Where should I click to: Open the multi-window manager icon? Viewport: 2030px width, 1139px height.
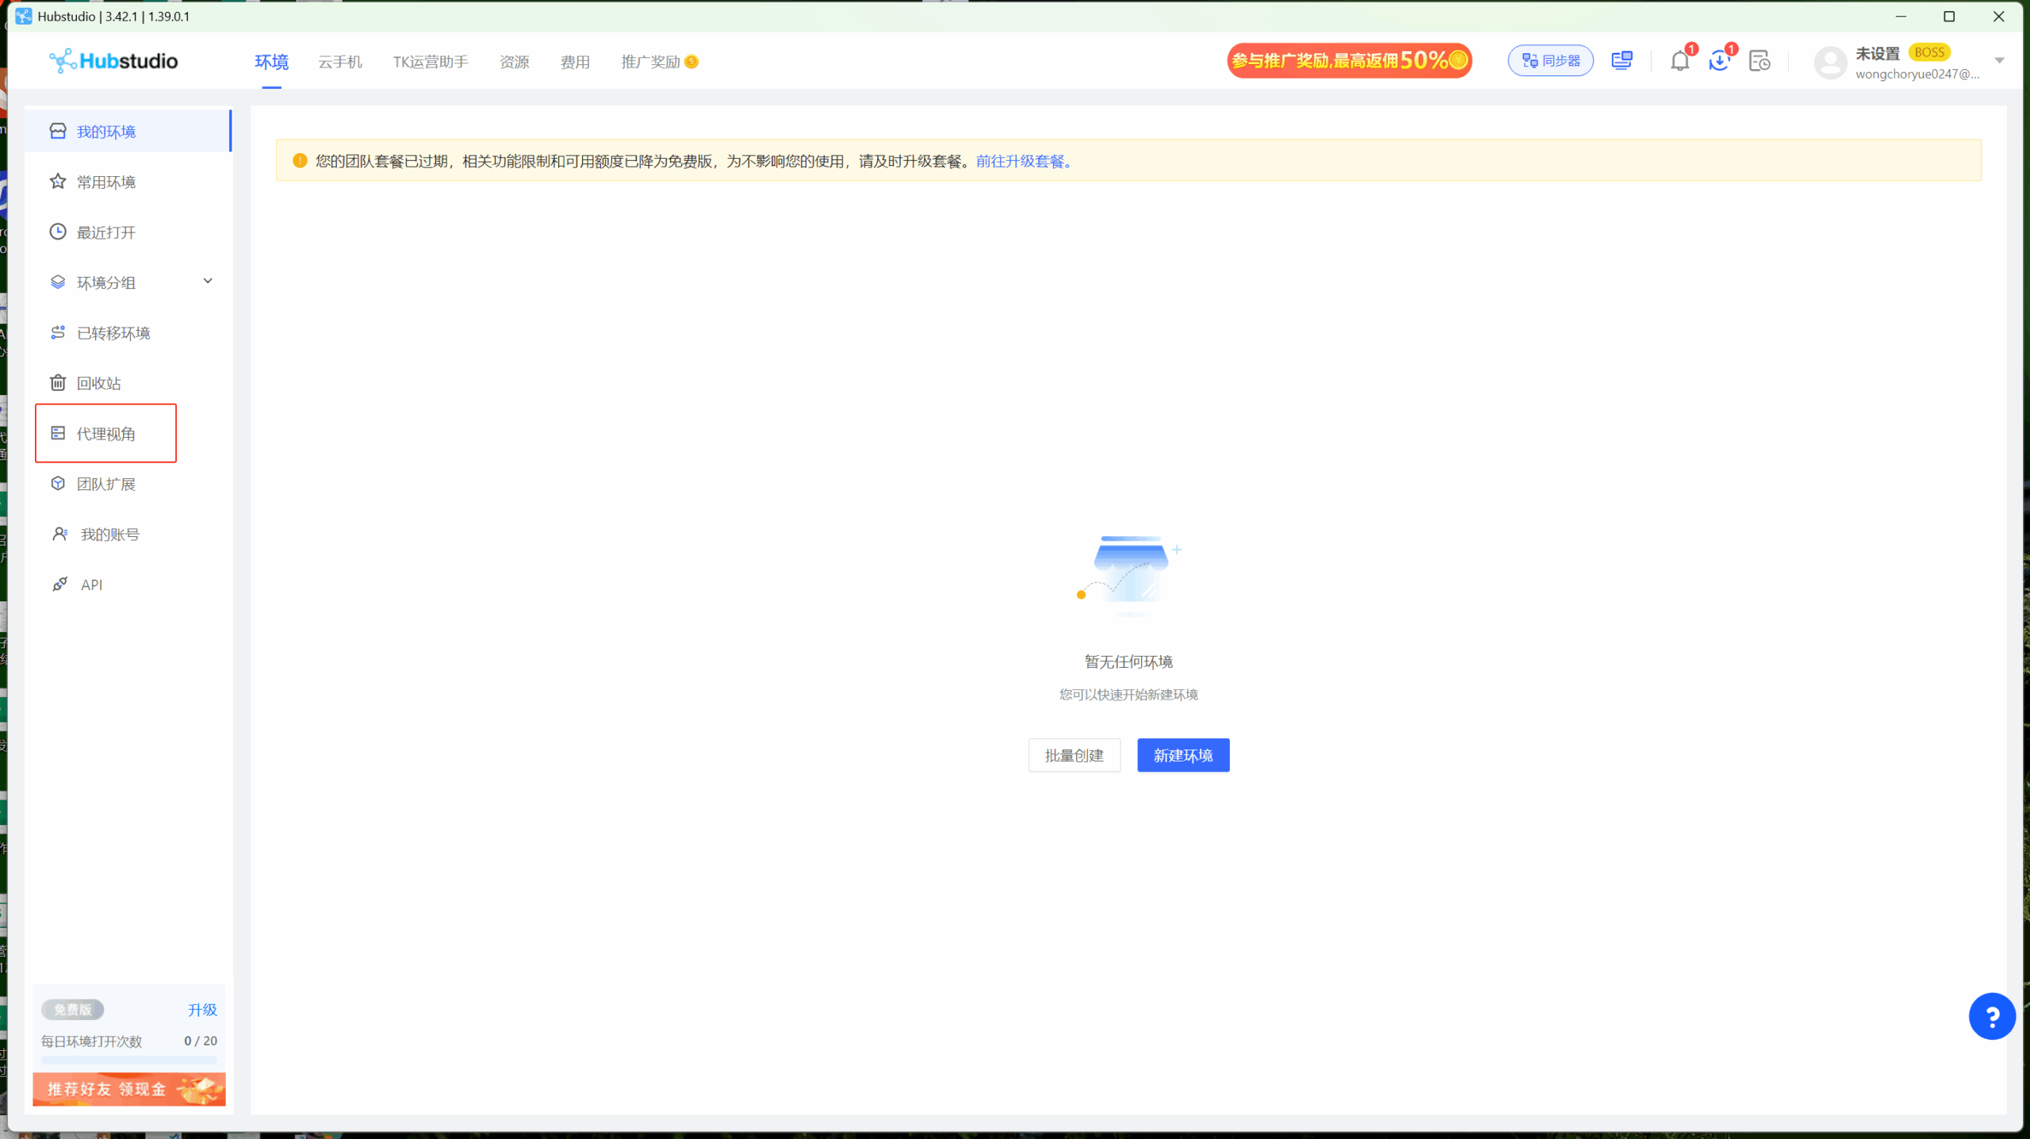coord(1622,59)
